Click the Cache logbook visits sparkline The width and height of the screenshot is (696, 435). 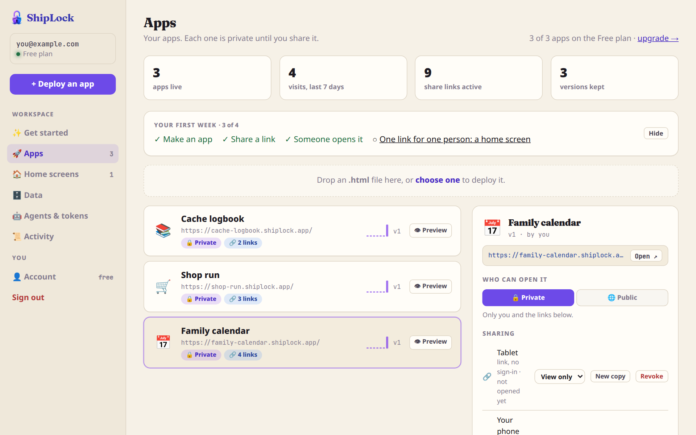(377, 231)
